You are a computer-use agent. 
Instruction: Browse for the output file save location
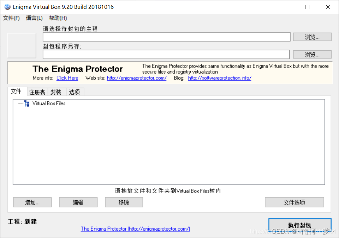[x=312, y=55]
